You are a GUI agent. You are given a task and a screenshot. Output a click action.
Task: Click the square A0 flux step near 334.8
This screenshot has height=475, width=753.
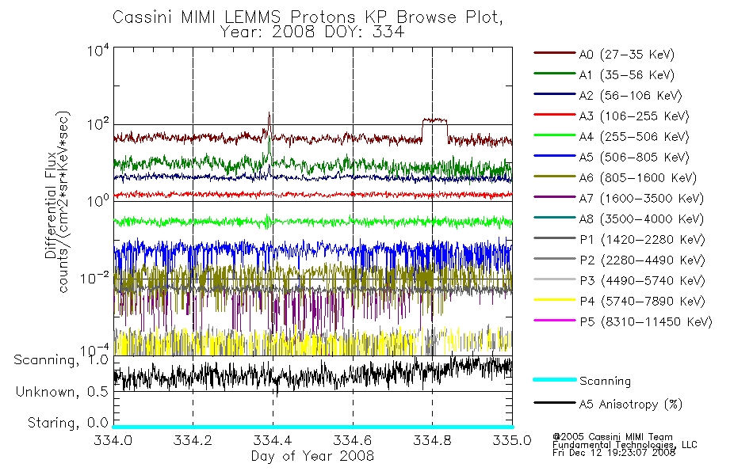pyautogui.click(x=434, y=120)
